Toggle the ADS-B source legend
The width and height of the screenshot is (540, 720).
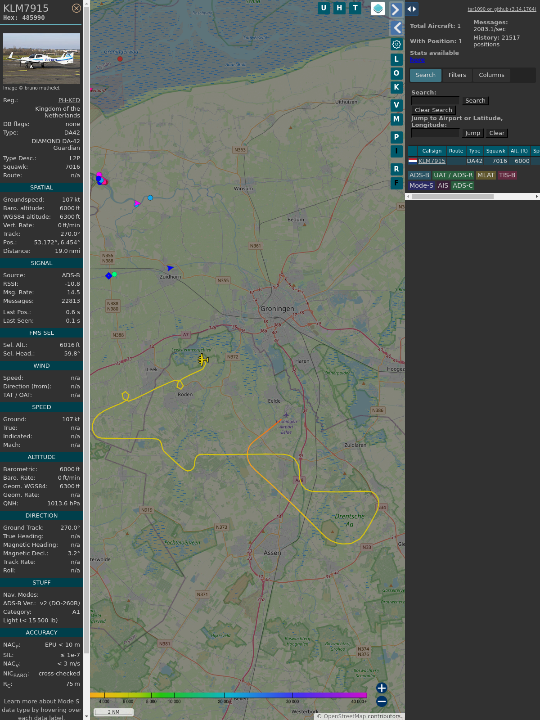pos(419,175)
